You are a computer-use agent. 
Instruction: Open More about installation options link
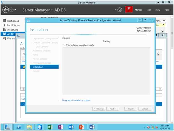click(x=76, y=100)
